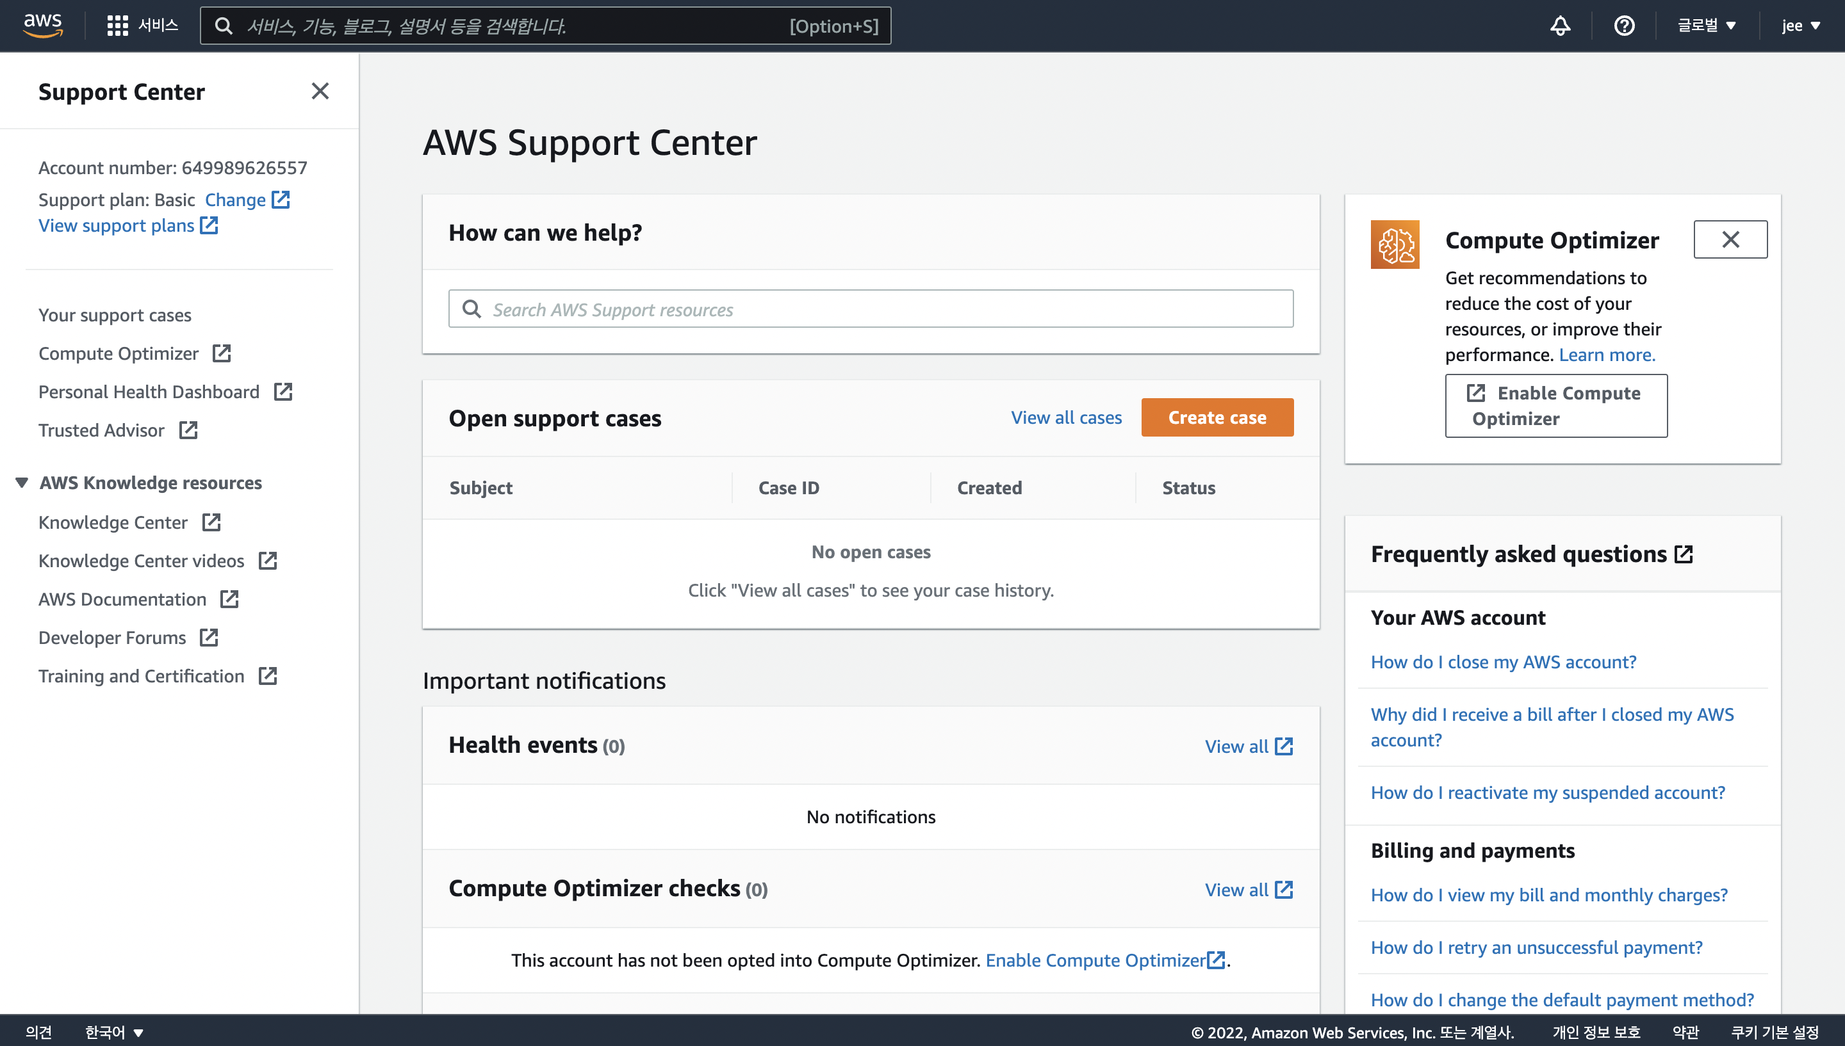Click external icon next to Trusted Advisor
Screen dimensions: 1845x1046
(x=188, y=430)
